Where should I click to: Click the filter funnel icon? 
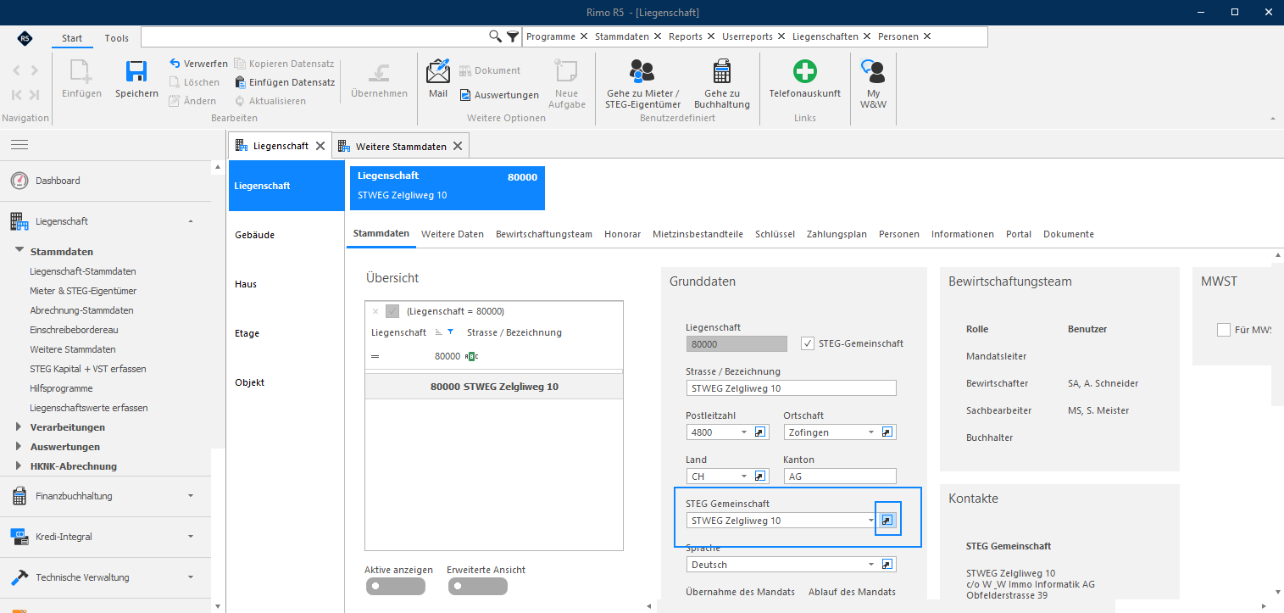click(x=513, y=36)
